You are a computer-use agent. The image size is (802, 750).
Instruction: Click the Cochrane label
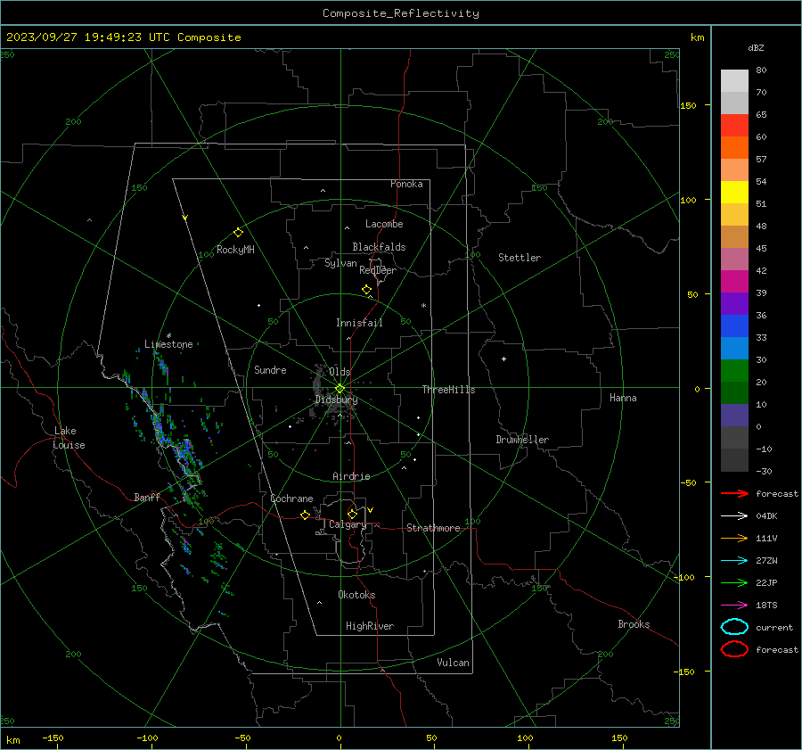(x=291, y=499)
